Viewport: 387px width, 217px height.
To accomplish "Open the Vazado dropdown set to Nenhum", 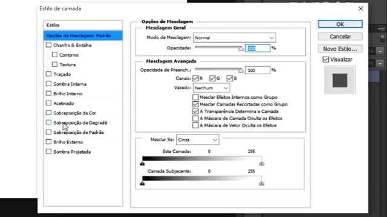I will (211, 88).
